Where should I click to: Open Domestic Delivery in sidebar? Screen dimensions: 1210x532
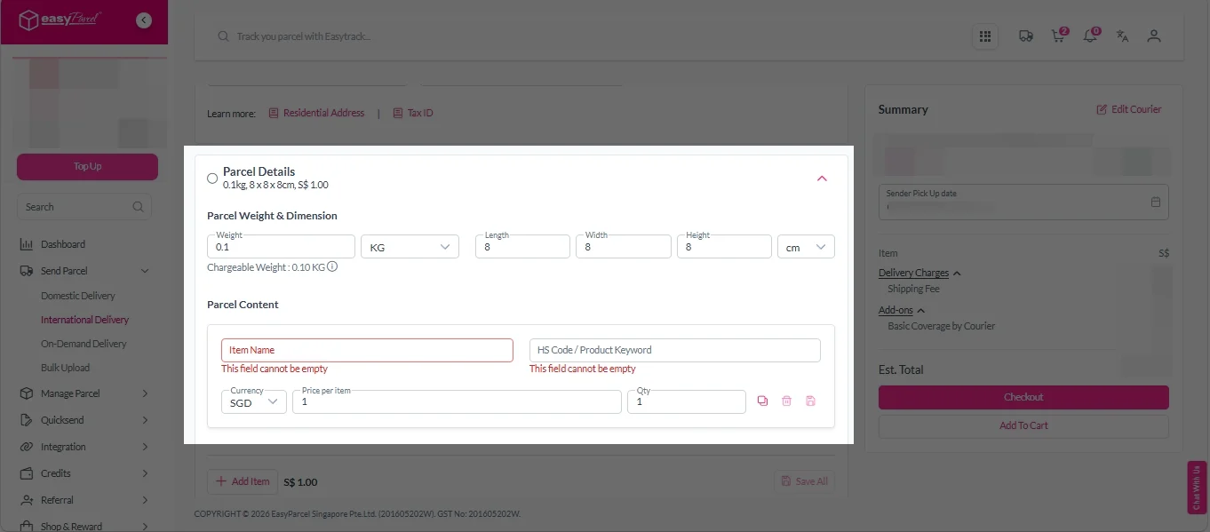pos(78,296)
